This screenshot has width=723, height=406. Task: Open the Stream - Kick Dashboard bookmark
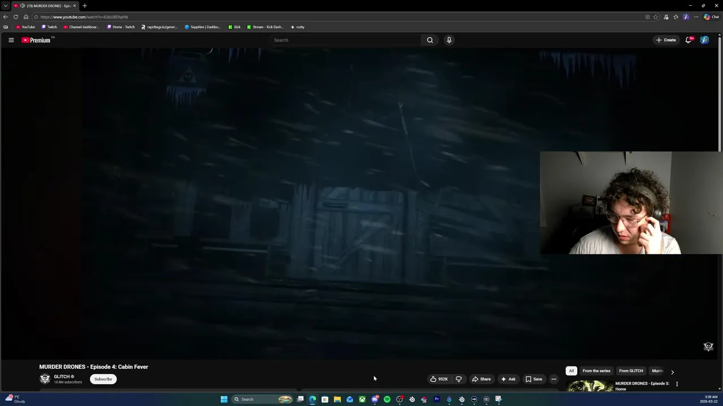(265, 27)
